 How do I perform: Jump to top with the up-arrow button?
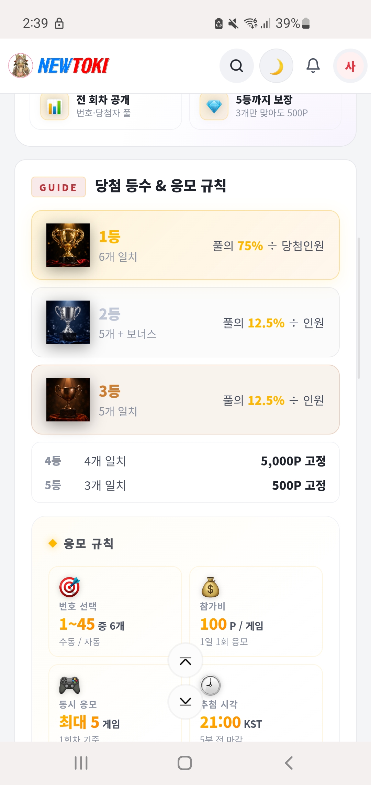coord(185,661)
